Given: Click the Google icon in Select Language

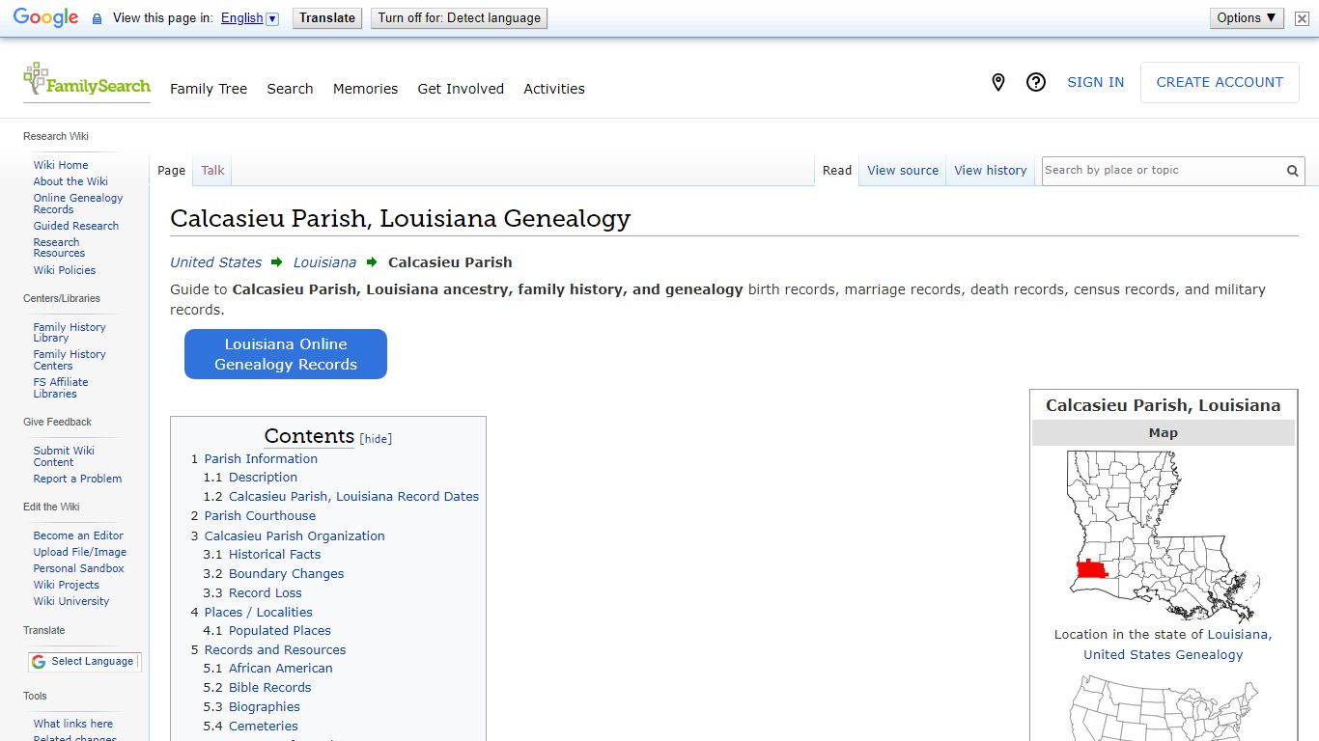Looking at the screenshot, I should tap(39, 662).
